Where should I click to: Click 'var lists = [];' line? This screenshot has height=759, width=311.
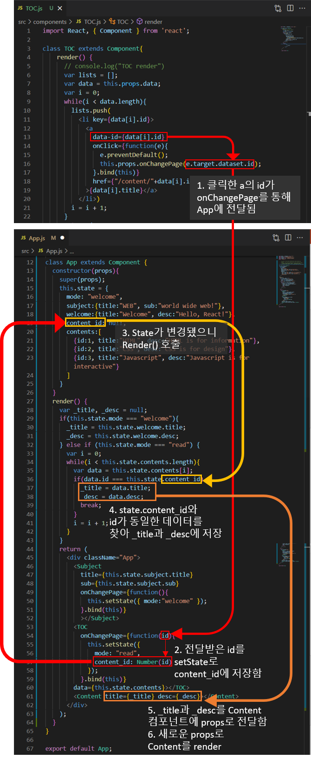[x=91, y=75]
